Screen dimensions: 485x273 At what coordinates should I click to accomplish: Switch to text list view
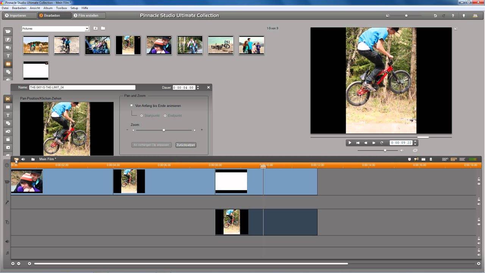(462, 159)
